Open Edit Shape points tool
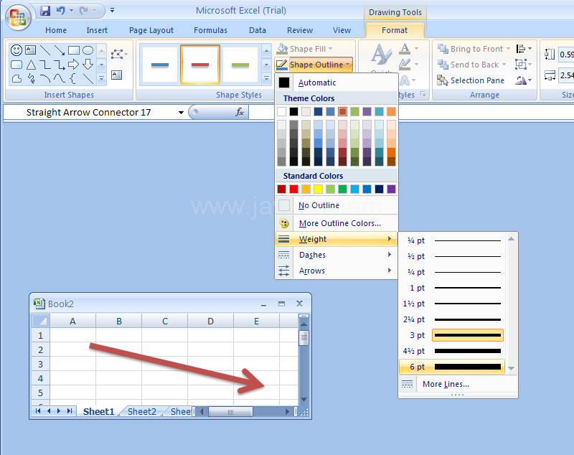Screen dimensions: 574x455 point(119,55)
